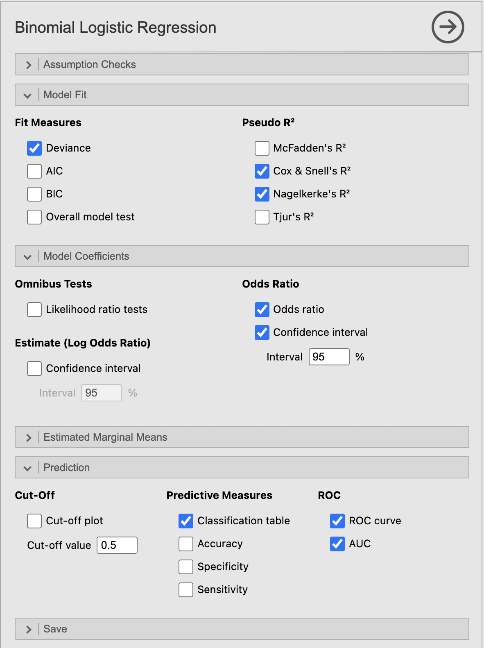Viewport: 484px width, 648px height.
Task: Uncheck the ROC curve option
Action: [x=337, y=521]
